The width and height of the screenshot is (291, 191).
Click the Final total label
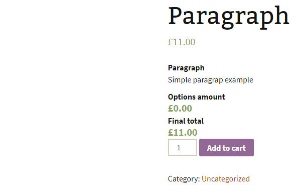(x=186, y=121)
